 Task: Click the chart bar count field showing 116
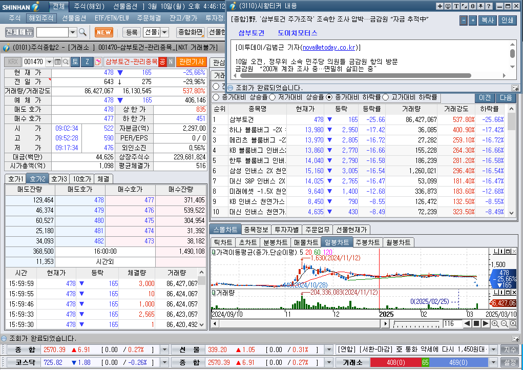click(x=452, y=323)
